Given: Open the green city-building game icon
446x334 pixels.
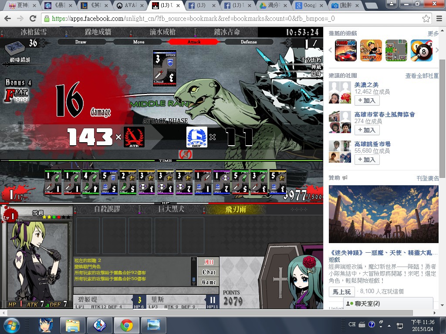Looking at the screenshot, I should [x=396, y=50].
